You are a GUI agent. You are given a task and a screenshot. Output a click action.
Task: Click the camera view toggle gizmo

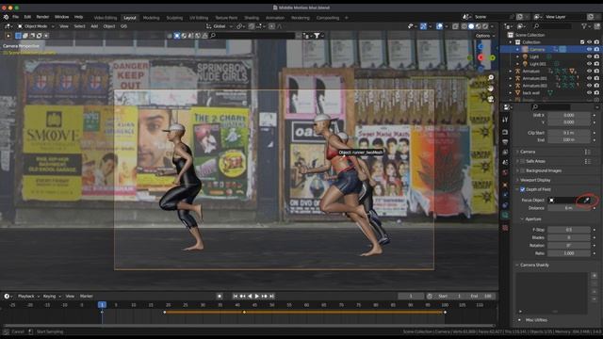point(491,99)
